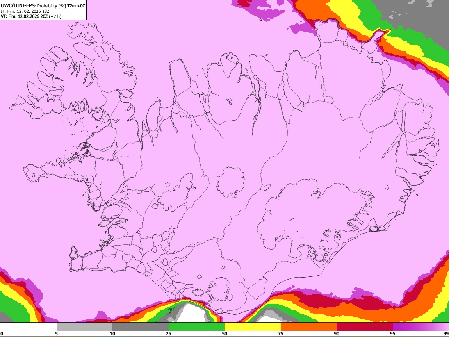Click the legend value label '10'
Viewport: 449px width, 337px height.
tap(112, 333)
